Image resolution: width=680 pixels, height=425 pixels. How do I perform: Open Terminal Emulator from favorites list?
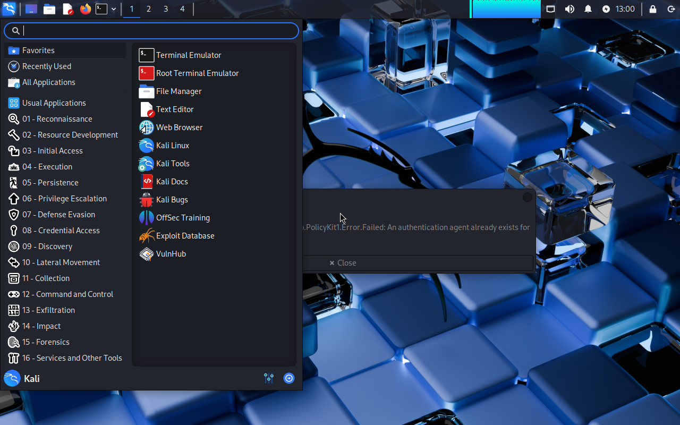tap(214, 55)
